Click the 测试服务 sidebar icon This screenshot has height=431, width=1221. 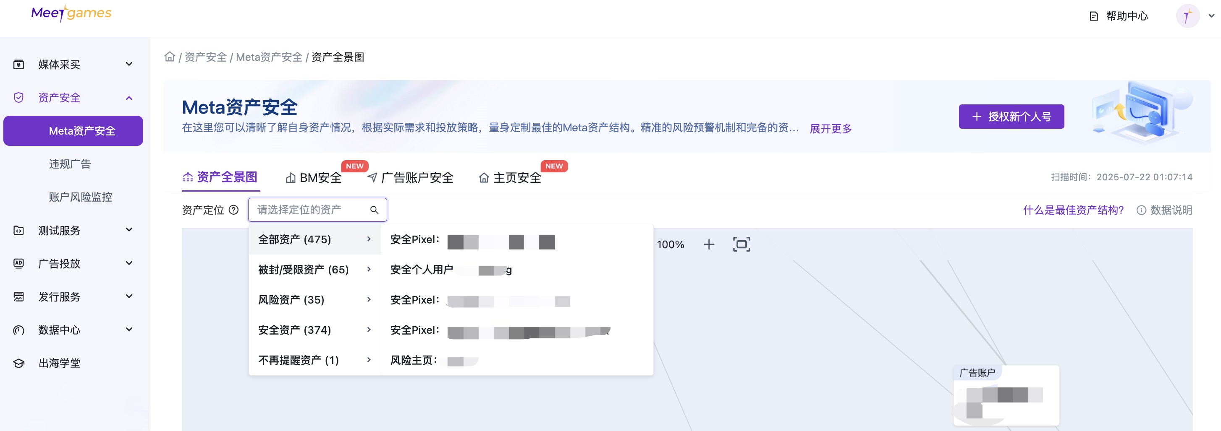click(18, 231)
